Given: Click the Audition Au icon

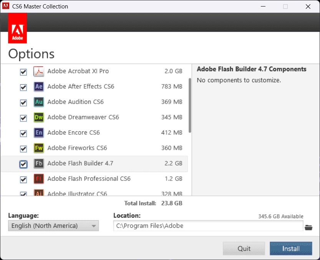Looking at the screenshot, I should (39, 102).
